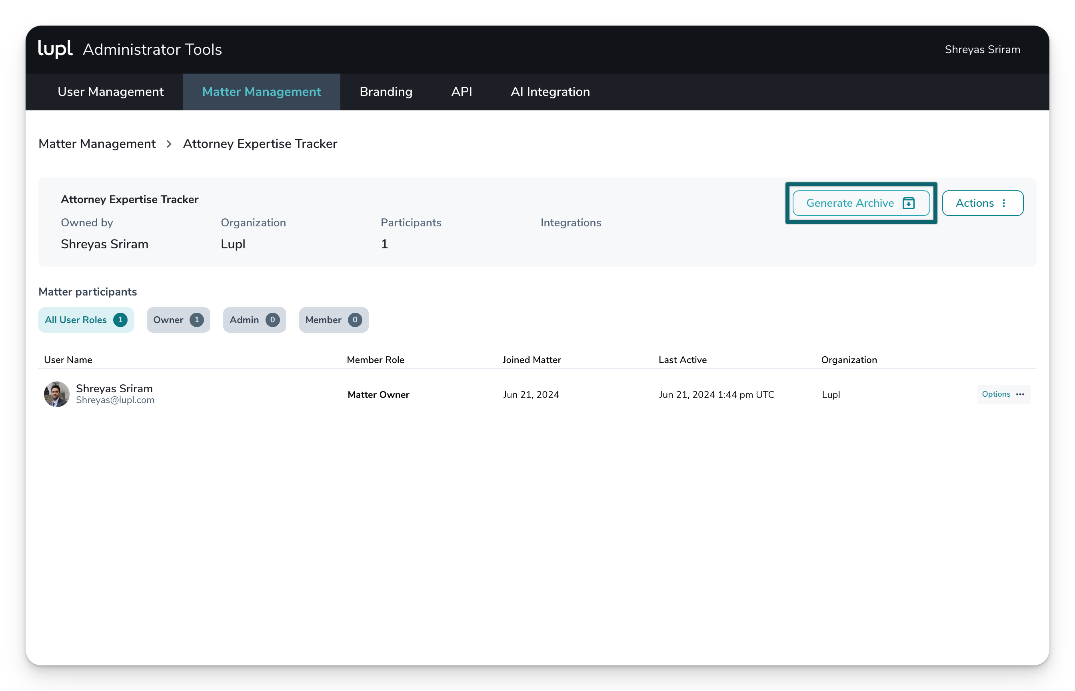Click the Actions vertical dots icon
This screenshot has width=1075, height=691.
[1004, 203]
